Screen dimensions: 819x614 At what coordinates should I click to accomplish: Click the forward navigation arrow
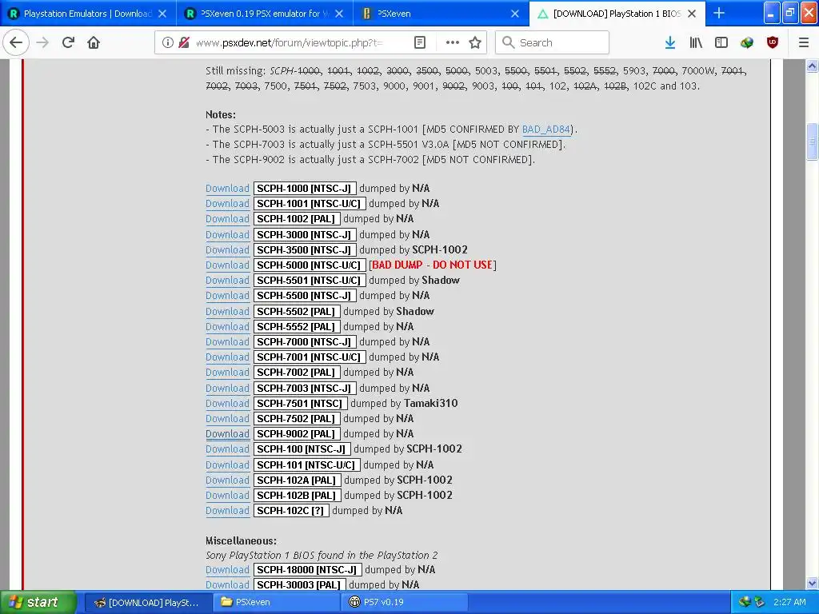coord(43,42)
